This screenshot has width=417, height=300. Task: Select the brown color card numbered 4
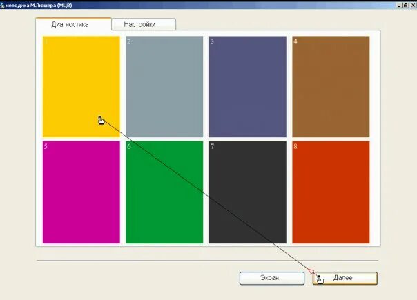pyautogui.click(x=331, y=87)
